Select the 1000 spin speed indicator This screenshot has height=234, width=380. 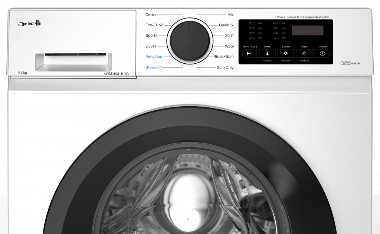click(x=275, y=23)
